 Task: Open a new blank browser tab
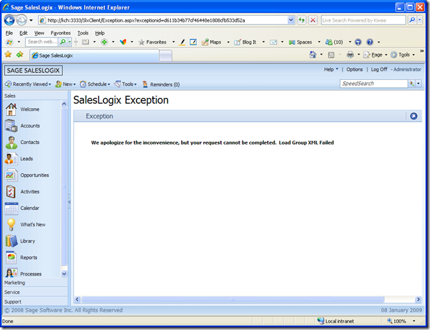(x=165, y=56)
